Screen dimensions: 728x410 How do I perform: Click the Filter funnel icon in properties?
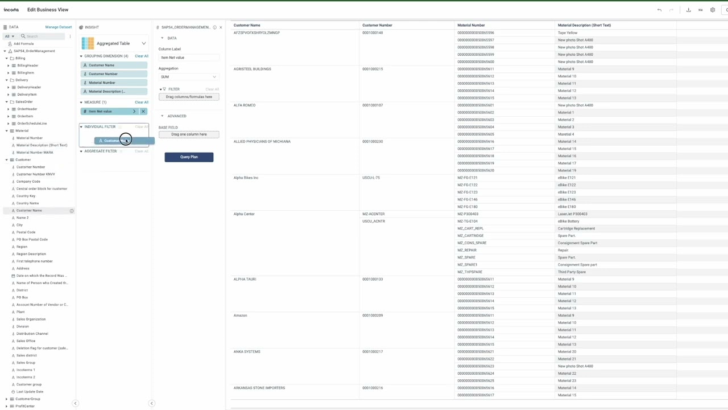point(164,89)
